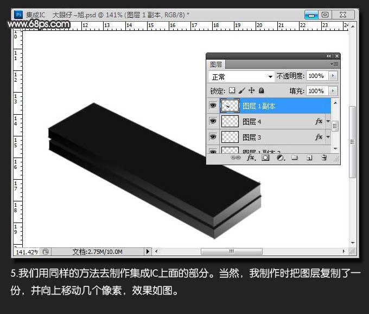
Task: Minimize the document window
Action: point(311,15)
